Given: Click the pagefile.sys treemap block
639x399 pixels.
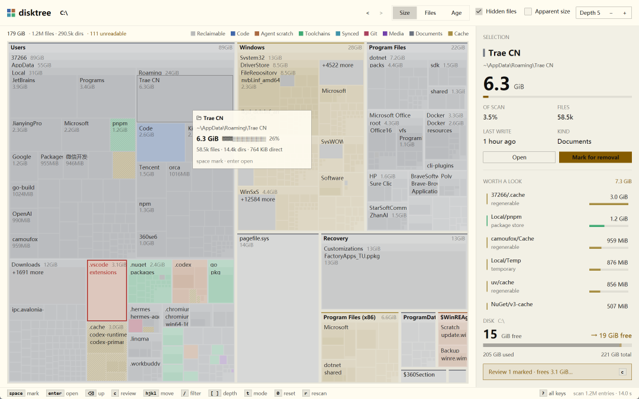Looking at the screenshot, I should (x=277, y=308).
